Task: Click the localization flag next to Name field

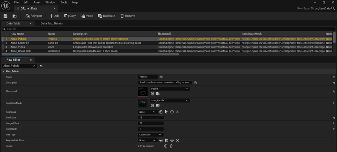Action: [x=161, y=77]
